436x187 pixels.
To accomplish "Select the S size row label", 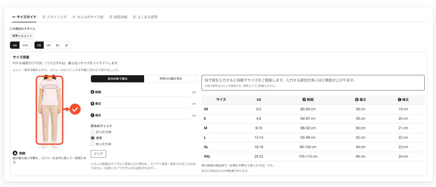I will pos(205,119).
